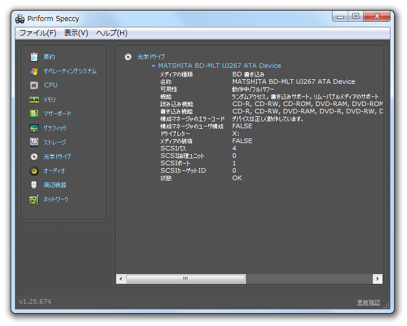Collapse the MATSHITA BD-MLT UJ267 device tree
The width and height of the screenshot is (407, 326).
point(153,66)
